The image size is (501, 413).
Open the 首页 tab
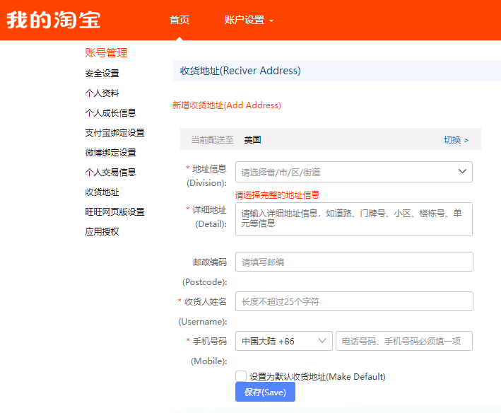(179, 20)
